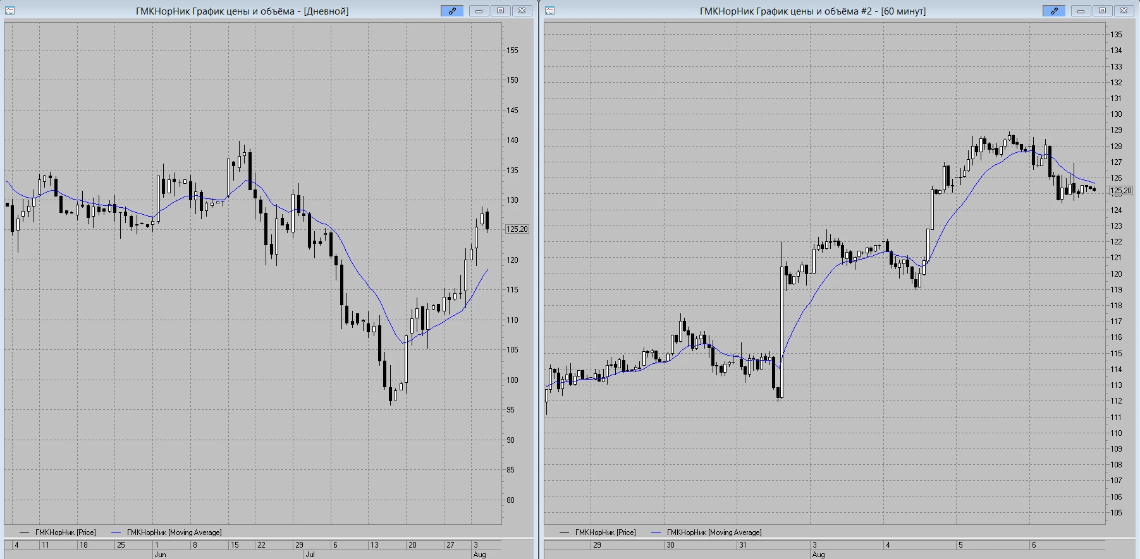Image resolution: width=1140 pixels, height=559 pixels.
Task: Close the 60-minute chart window
Action: coord(1124,11)
